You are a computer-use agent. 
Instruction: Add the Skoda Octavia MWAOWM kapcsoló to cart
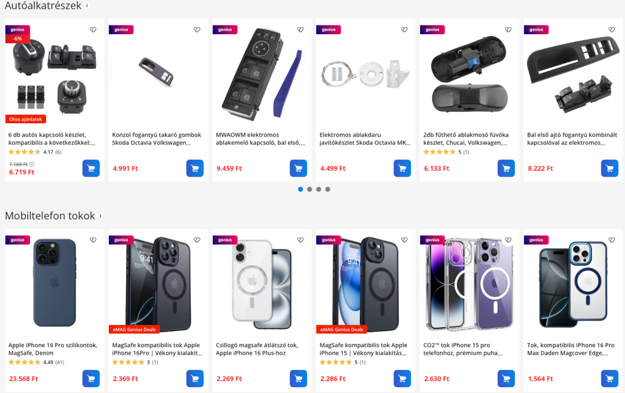tap(299, 168)
